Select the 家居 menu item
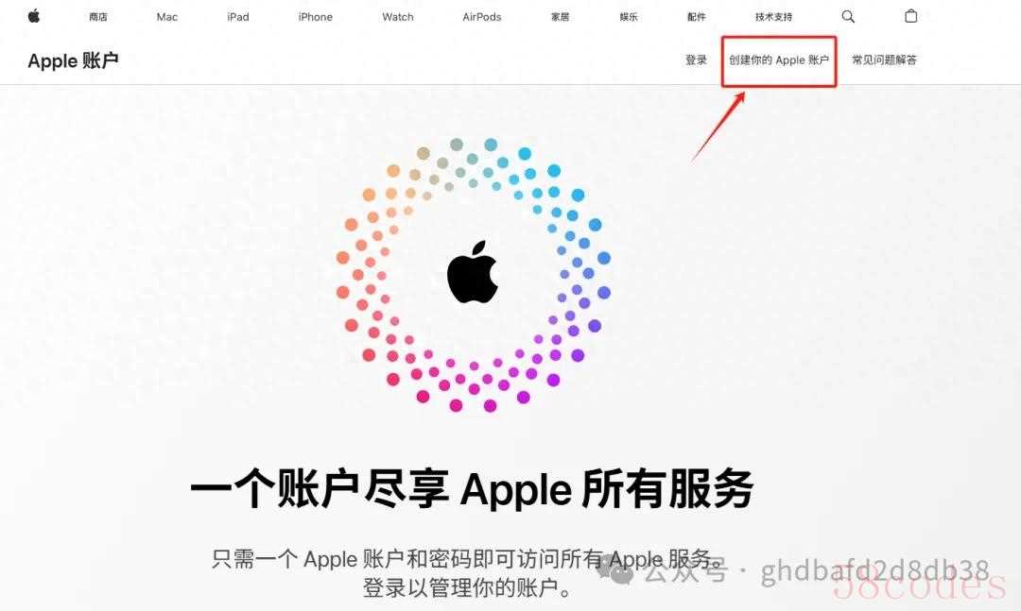 [560, 17]
